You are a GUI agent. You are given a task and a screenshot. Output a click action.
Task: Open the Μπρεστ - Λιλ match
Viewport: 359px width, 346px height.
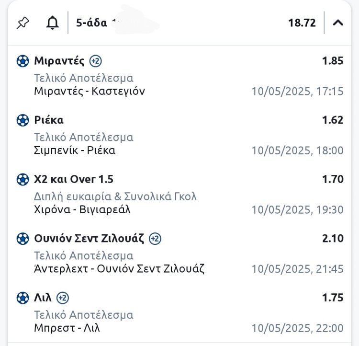67,328
